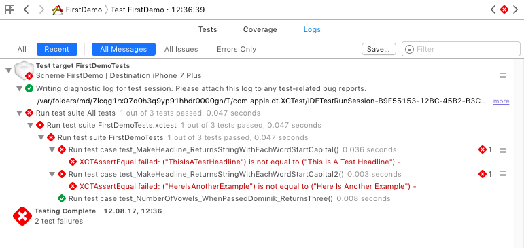Collapse Run test suite All tests
Screen dimensions: 524x248
tap(20, 113)
